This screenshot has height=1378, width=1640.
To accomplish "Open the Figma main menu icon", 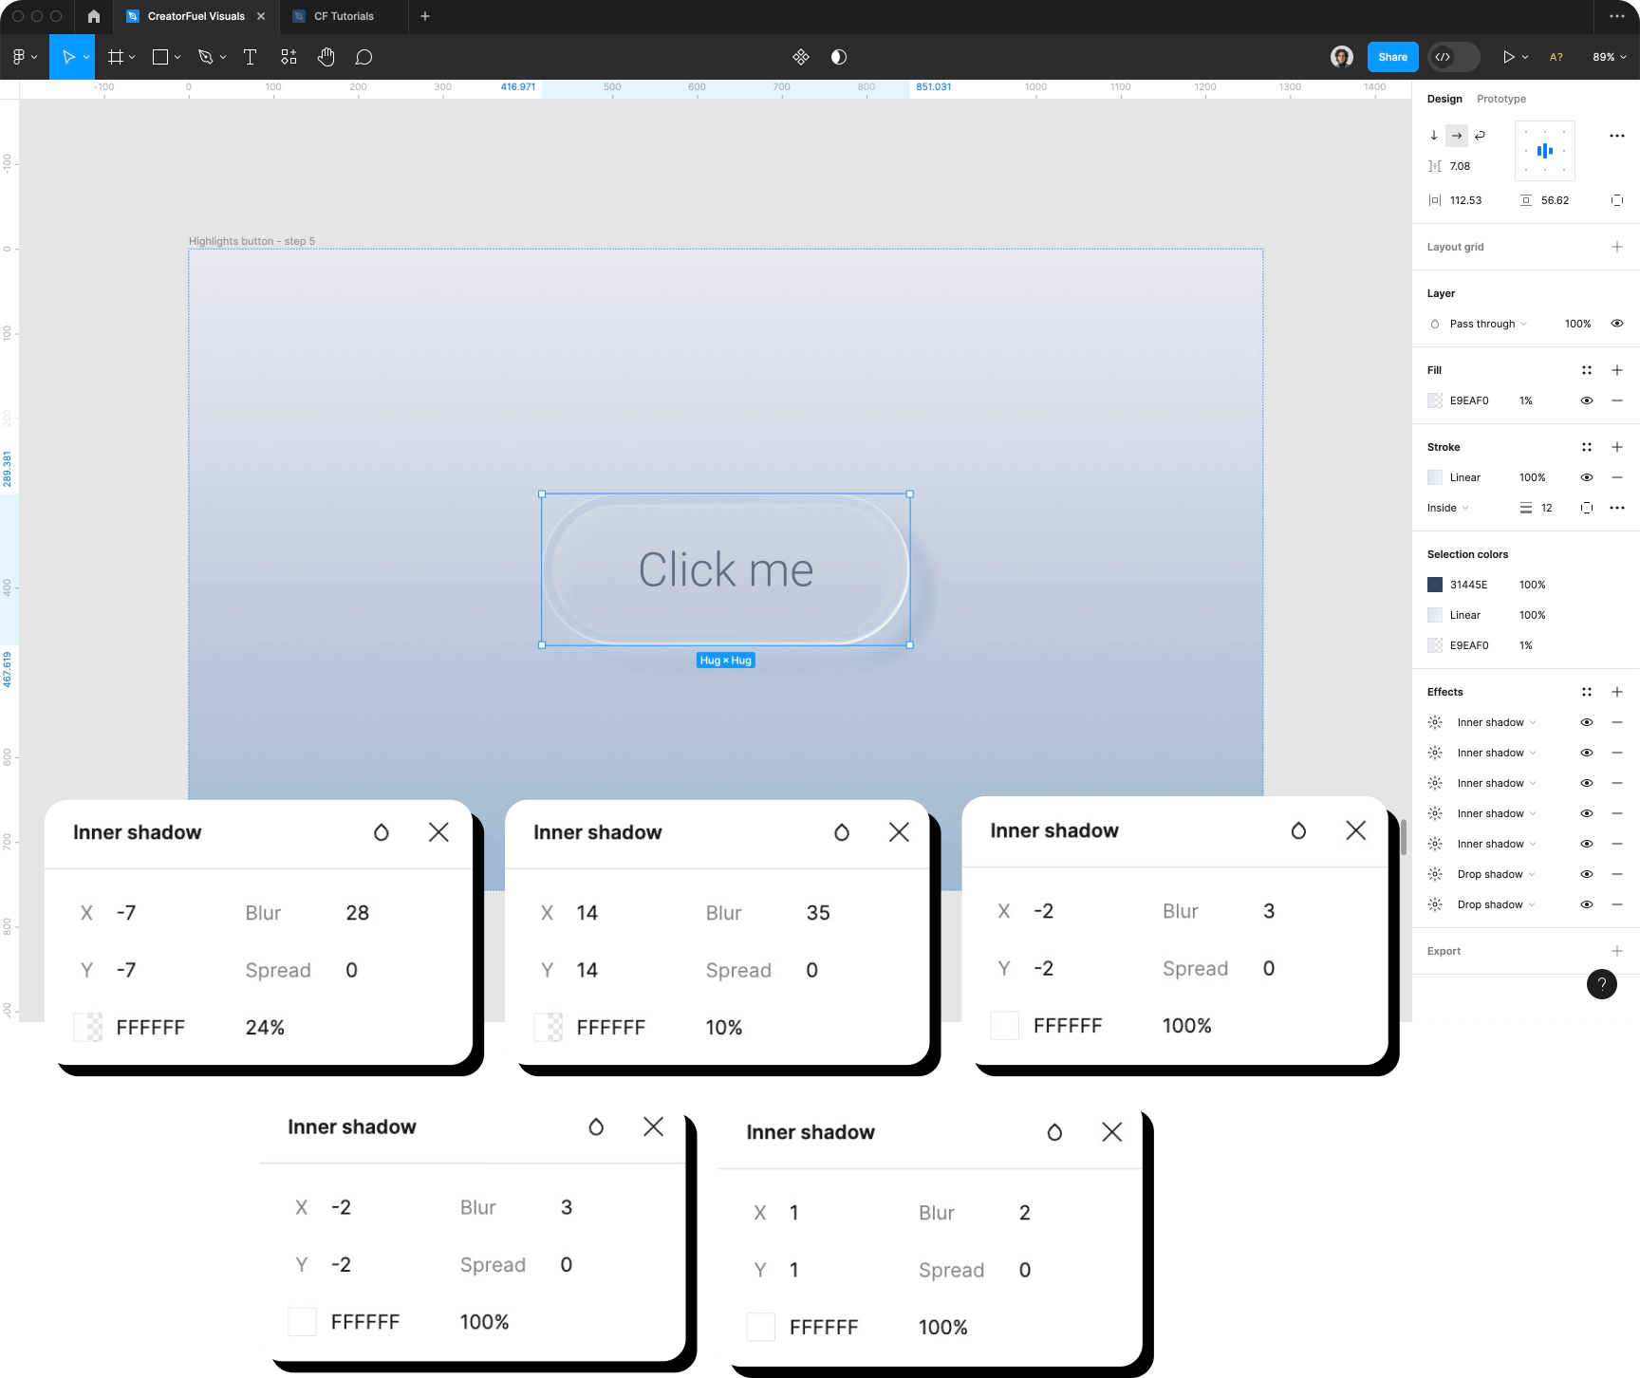I will pos(21,57).
